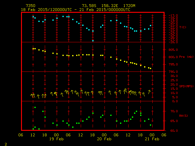Click the start date 18 Feb 2015/120000UTC

46,10
